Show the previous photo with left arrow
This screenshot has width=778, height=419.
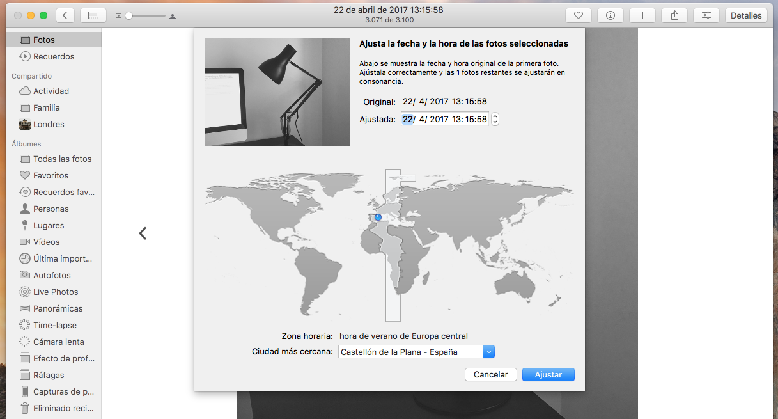click(x=143, y=233)
